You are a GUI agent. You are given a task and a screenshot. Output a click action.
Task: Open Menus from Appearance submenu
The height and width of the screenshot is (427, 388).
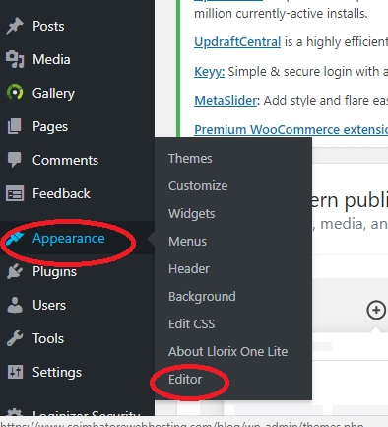[x=187, y=242]
